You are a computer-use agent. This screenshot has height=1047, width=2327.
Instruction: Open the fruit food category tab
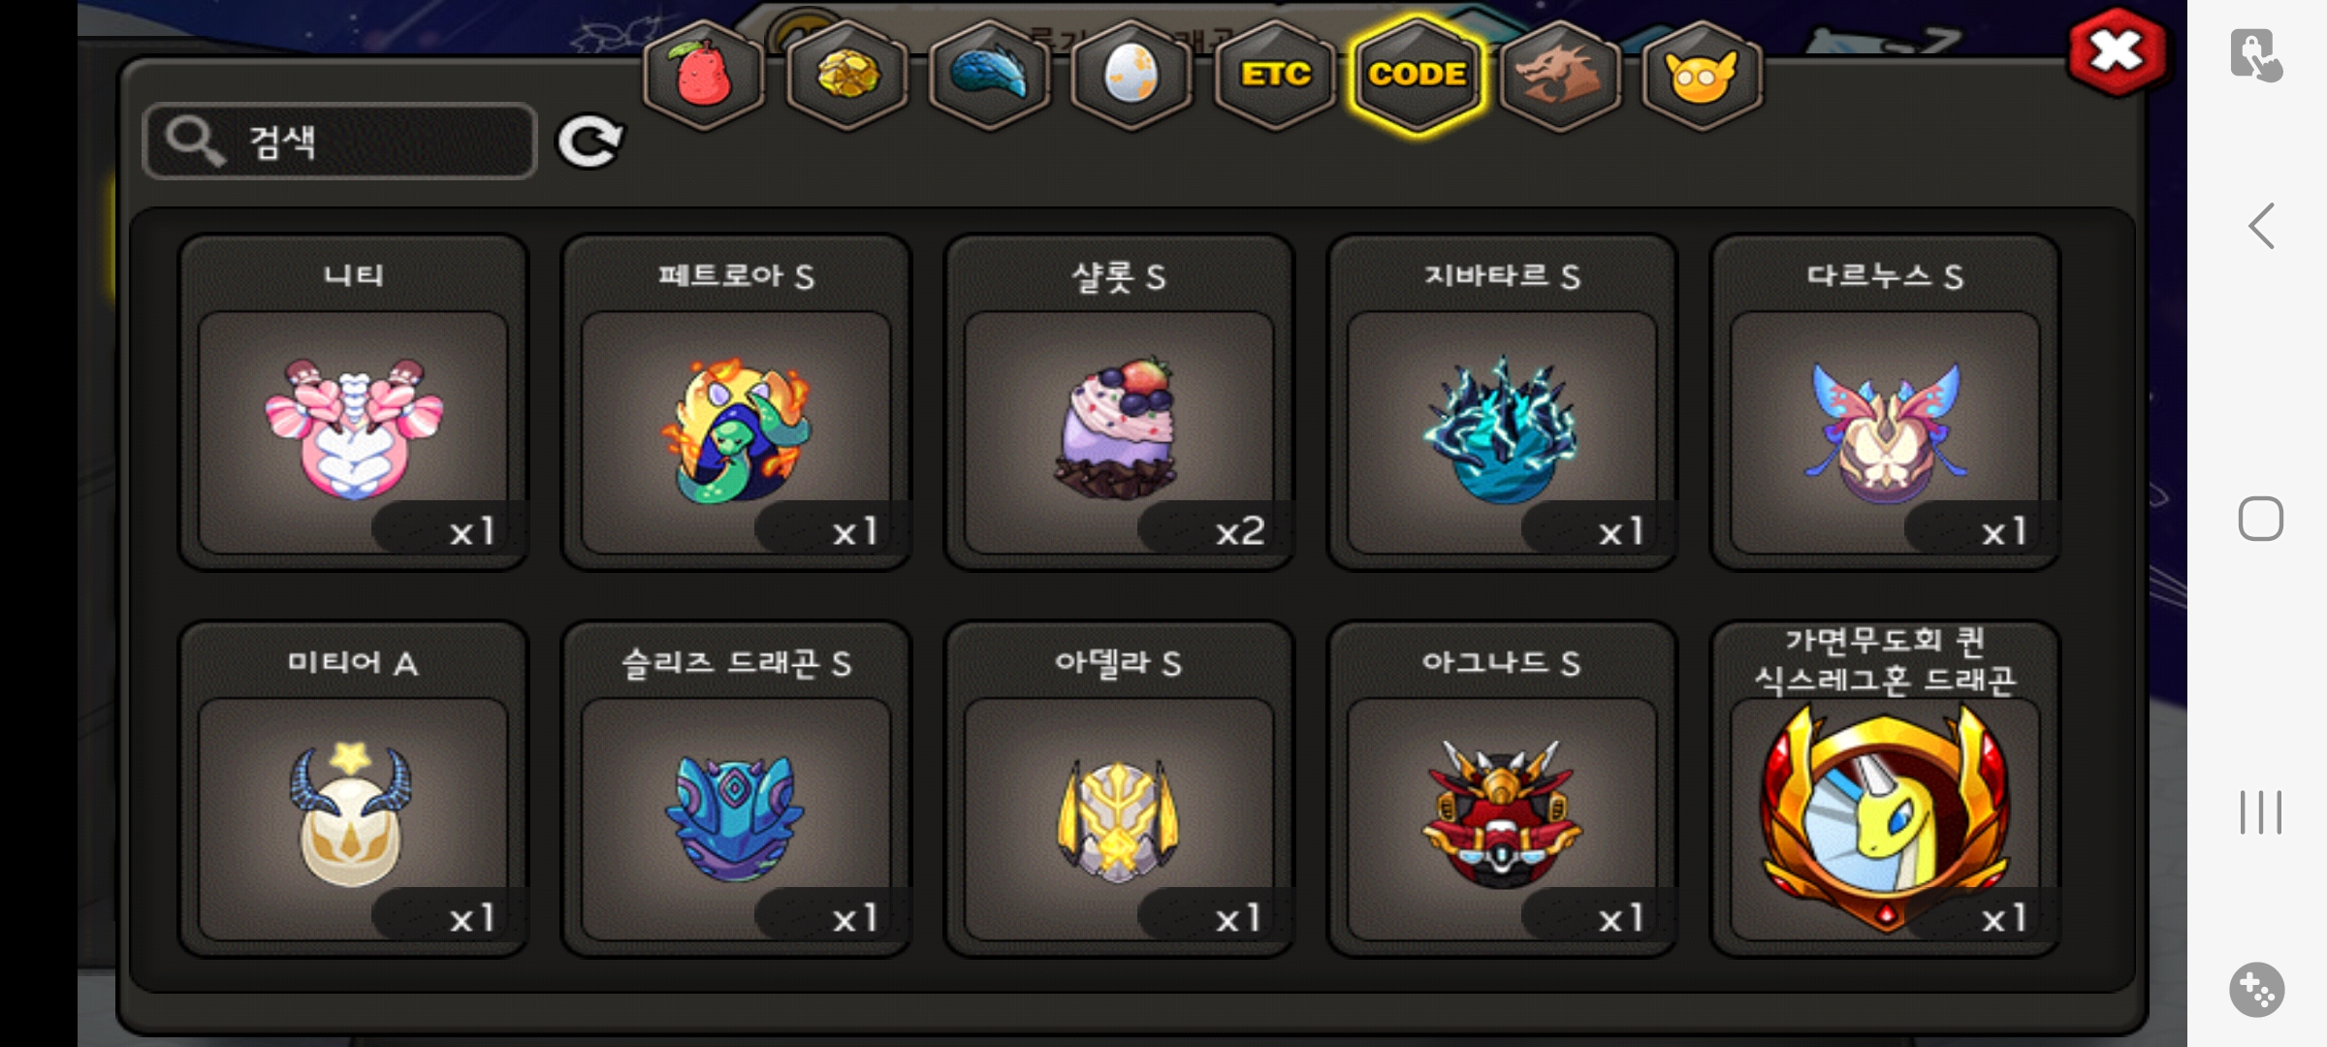tap(705, 76)
